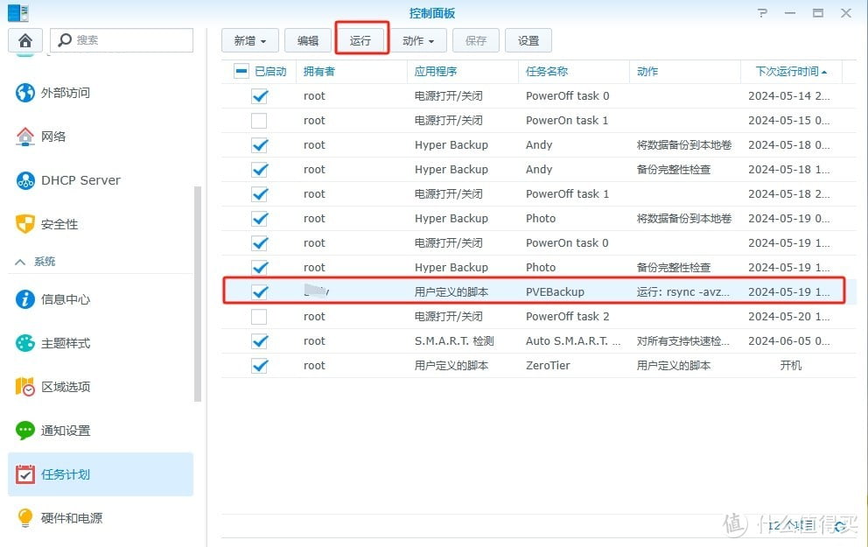Open the Network (网络) house icon
This screenshot has height=547, width=868.
point(25,137)
